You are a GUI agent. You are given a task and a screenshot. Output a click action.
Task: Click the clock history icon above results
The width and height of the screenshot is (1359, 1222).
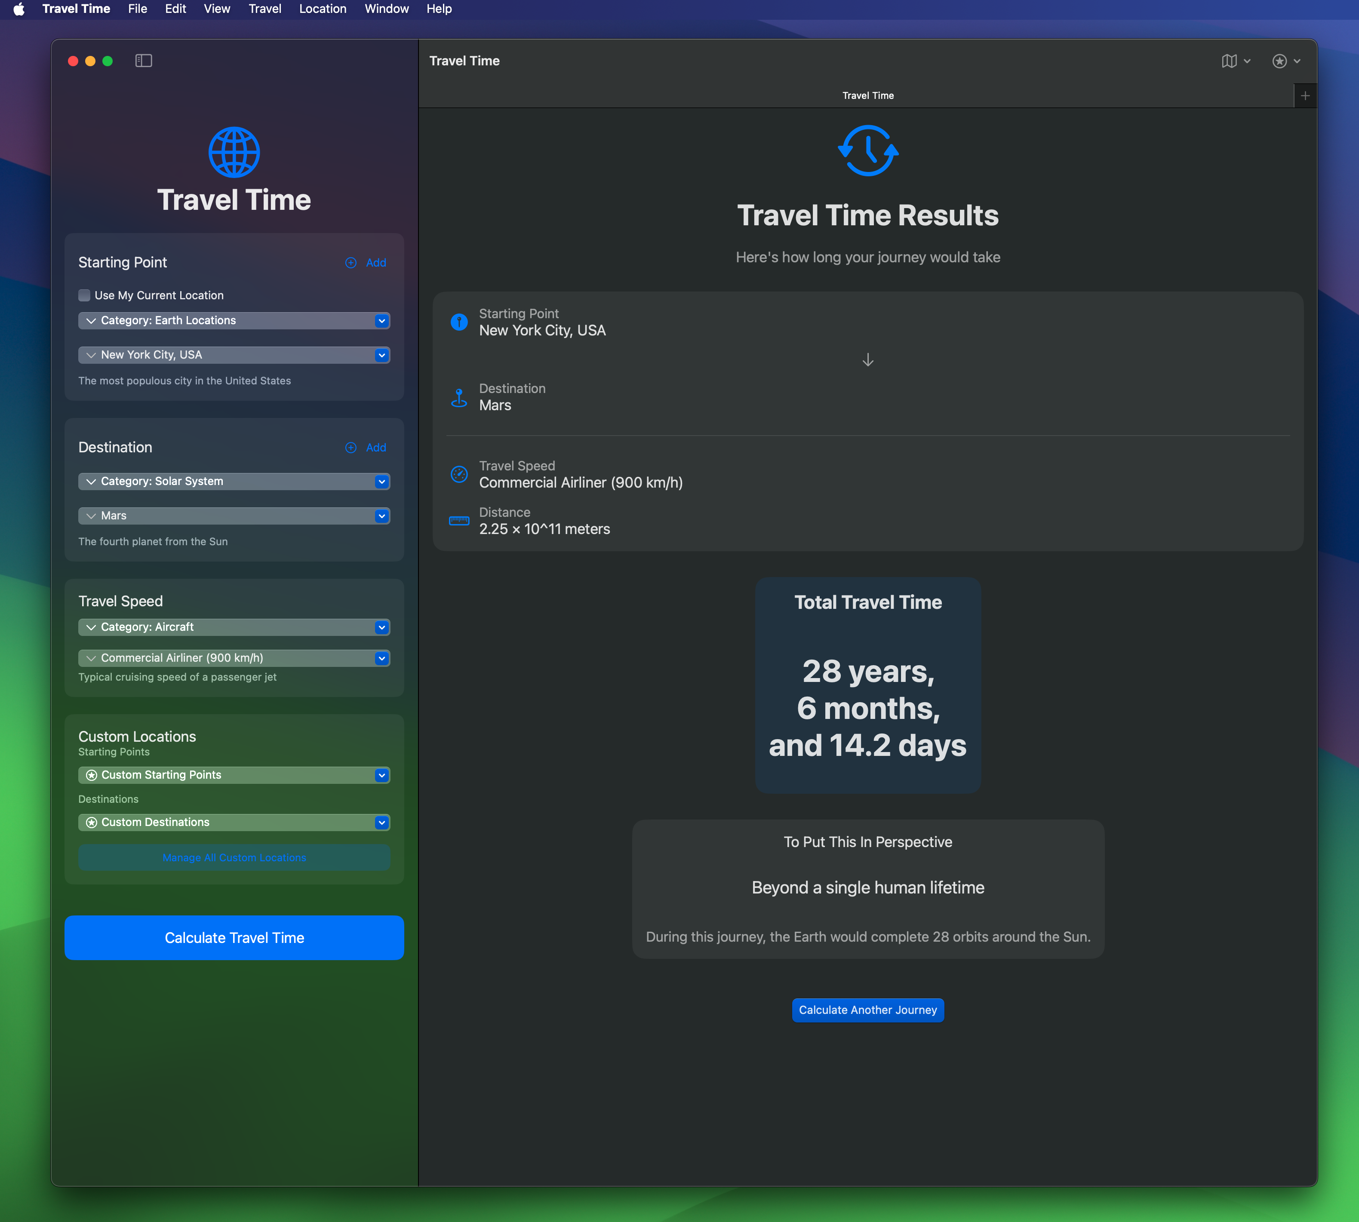coord(867,150)
